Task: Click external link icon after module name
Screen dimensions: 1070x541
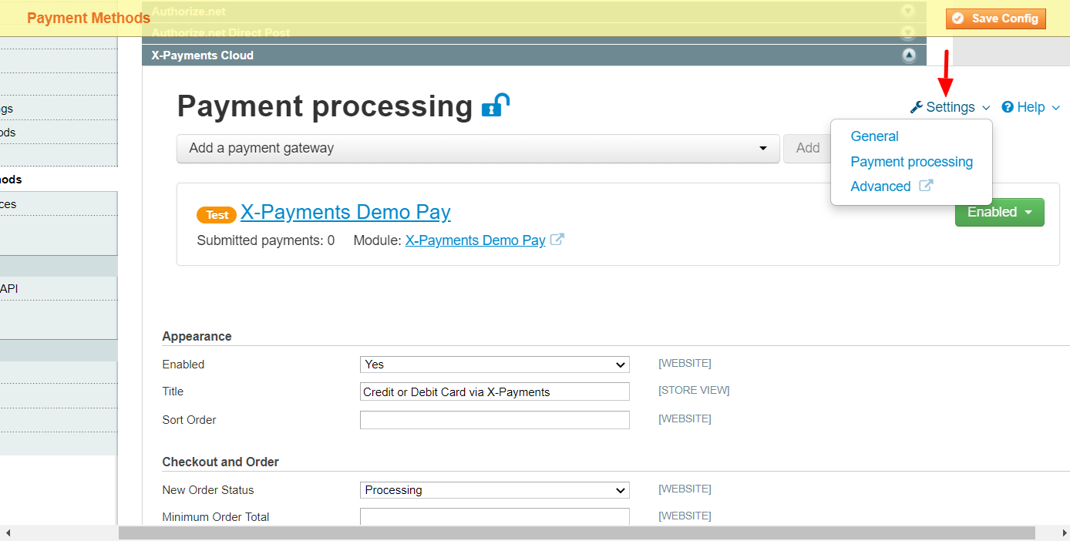Action: tap(557, 240)
